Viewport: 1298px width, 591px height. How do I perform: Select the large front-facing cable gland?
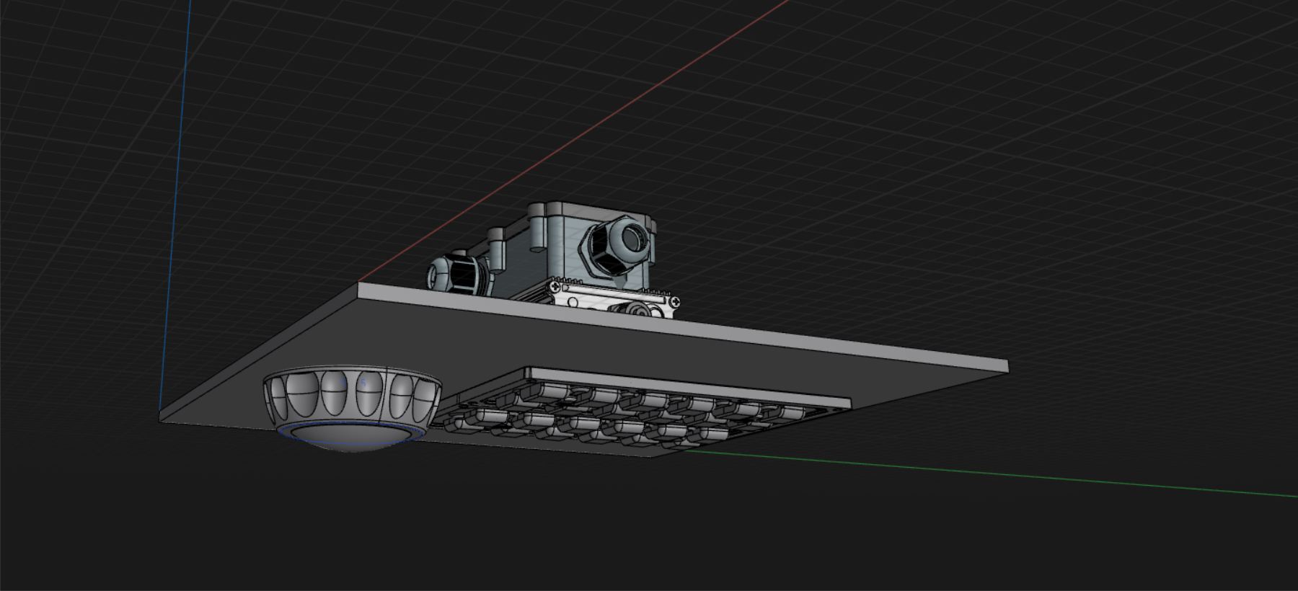[x=614, y=246]
